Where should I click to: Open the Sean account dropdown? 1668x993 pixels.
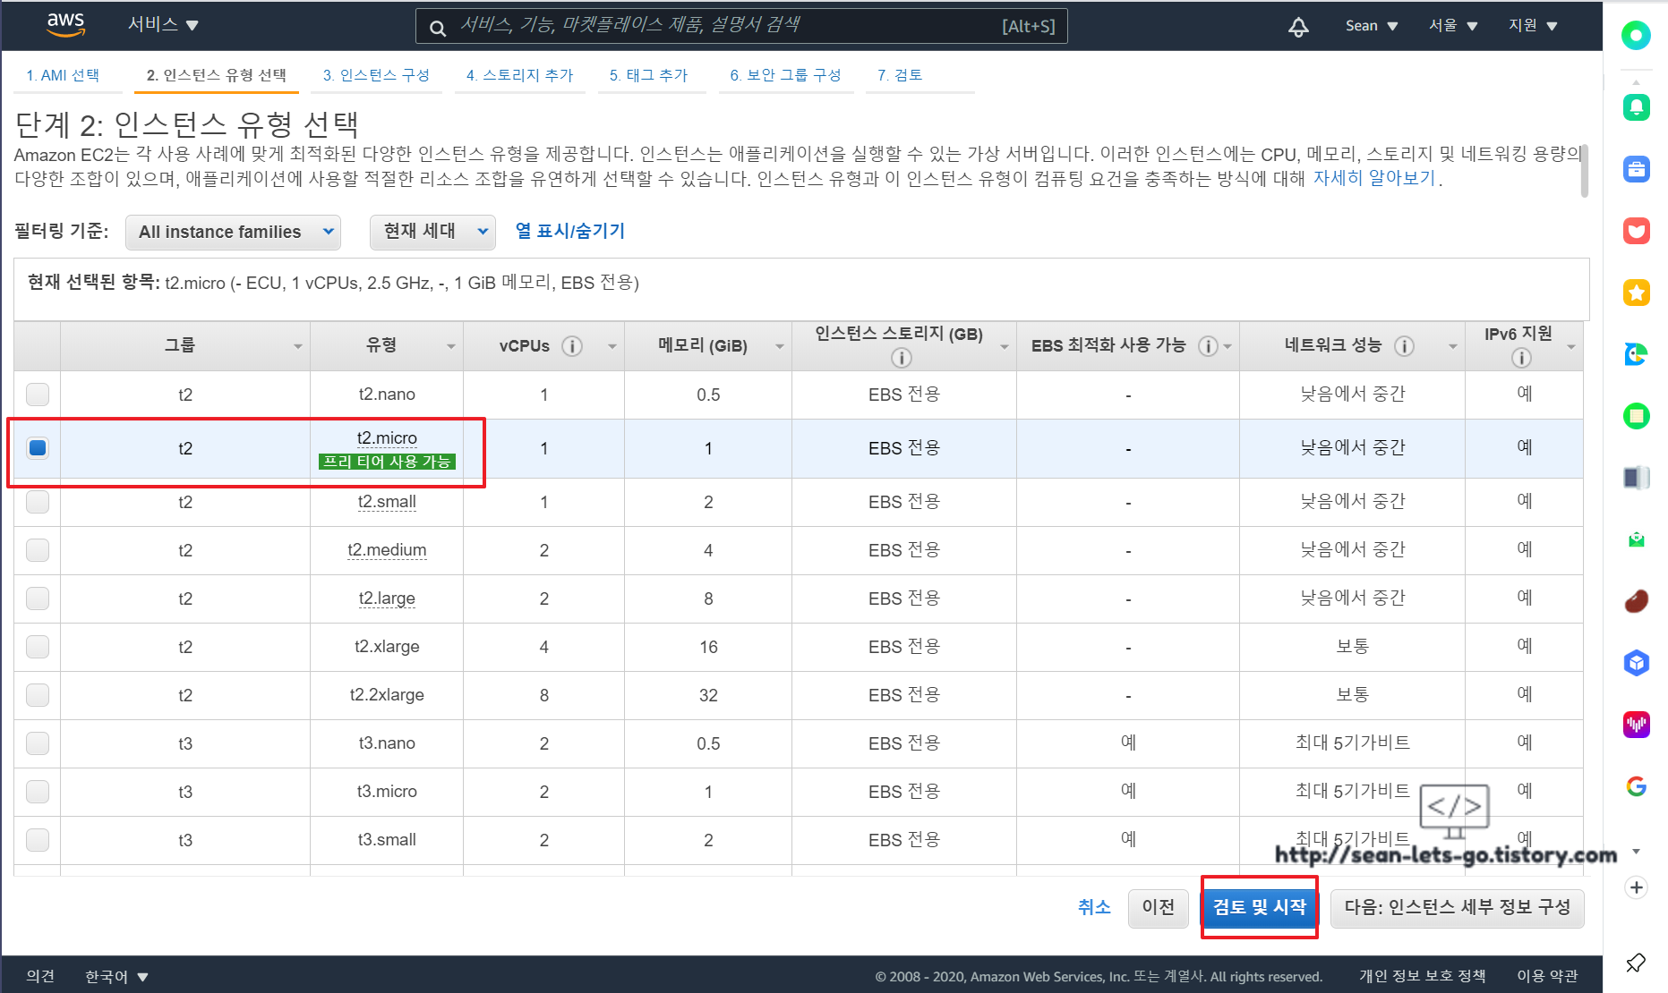[x=1371, y=26]
